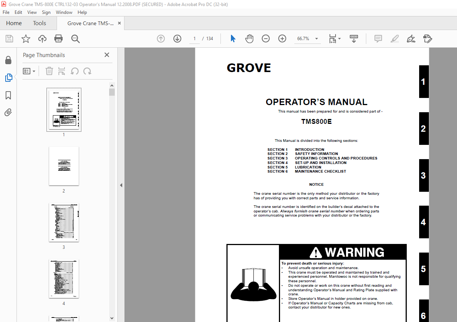Click SECTION 6 MAINTENANCE CHECKLIST line
The image size is (457, 322).
307,172
